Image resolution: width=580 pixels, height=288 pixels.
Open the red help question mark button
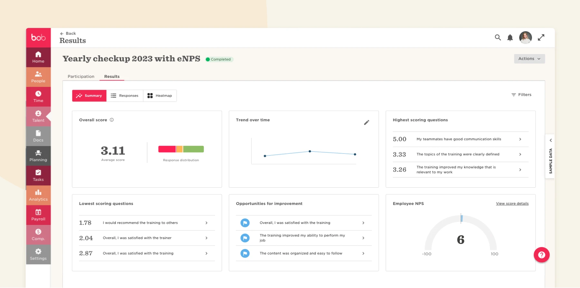click(542, 255)
